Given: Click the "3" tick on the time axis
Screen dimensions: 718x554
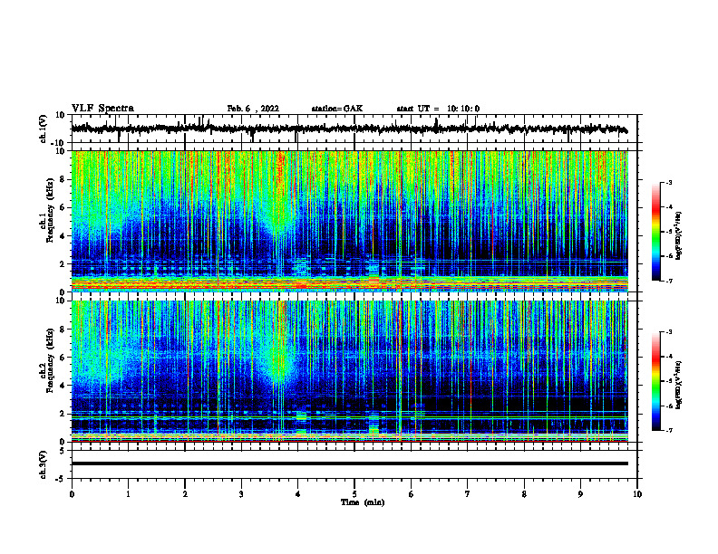Looking at the screenshot, I should (241, 494).
